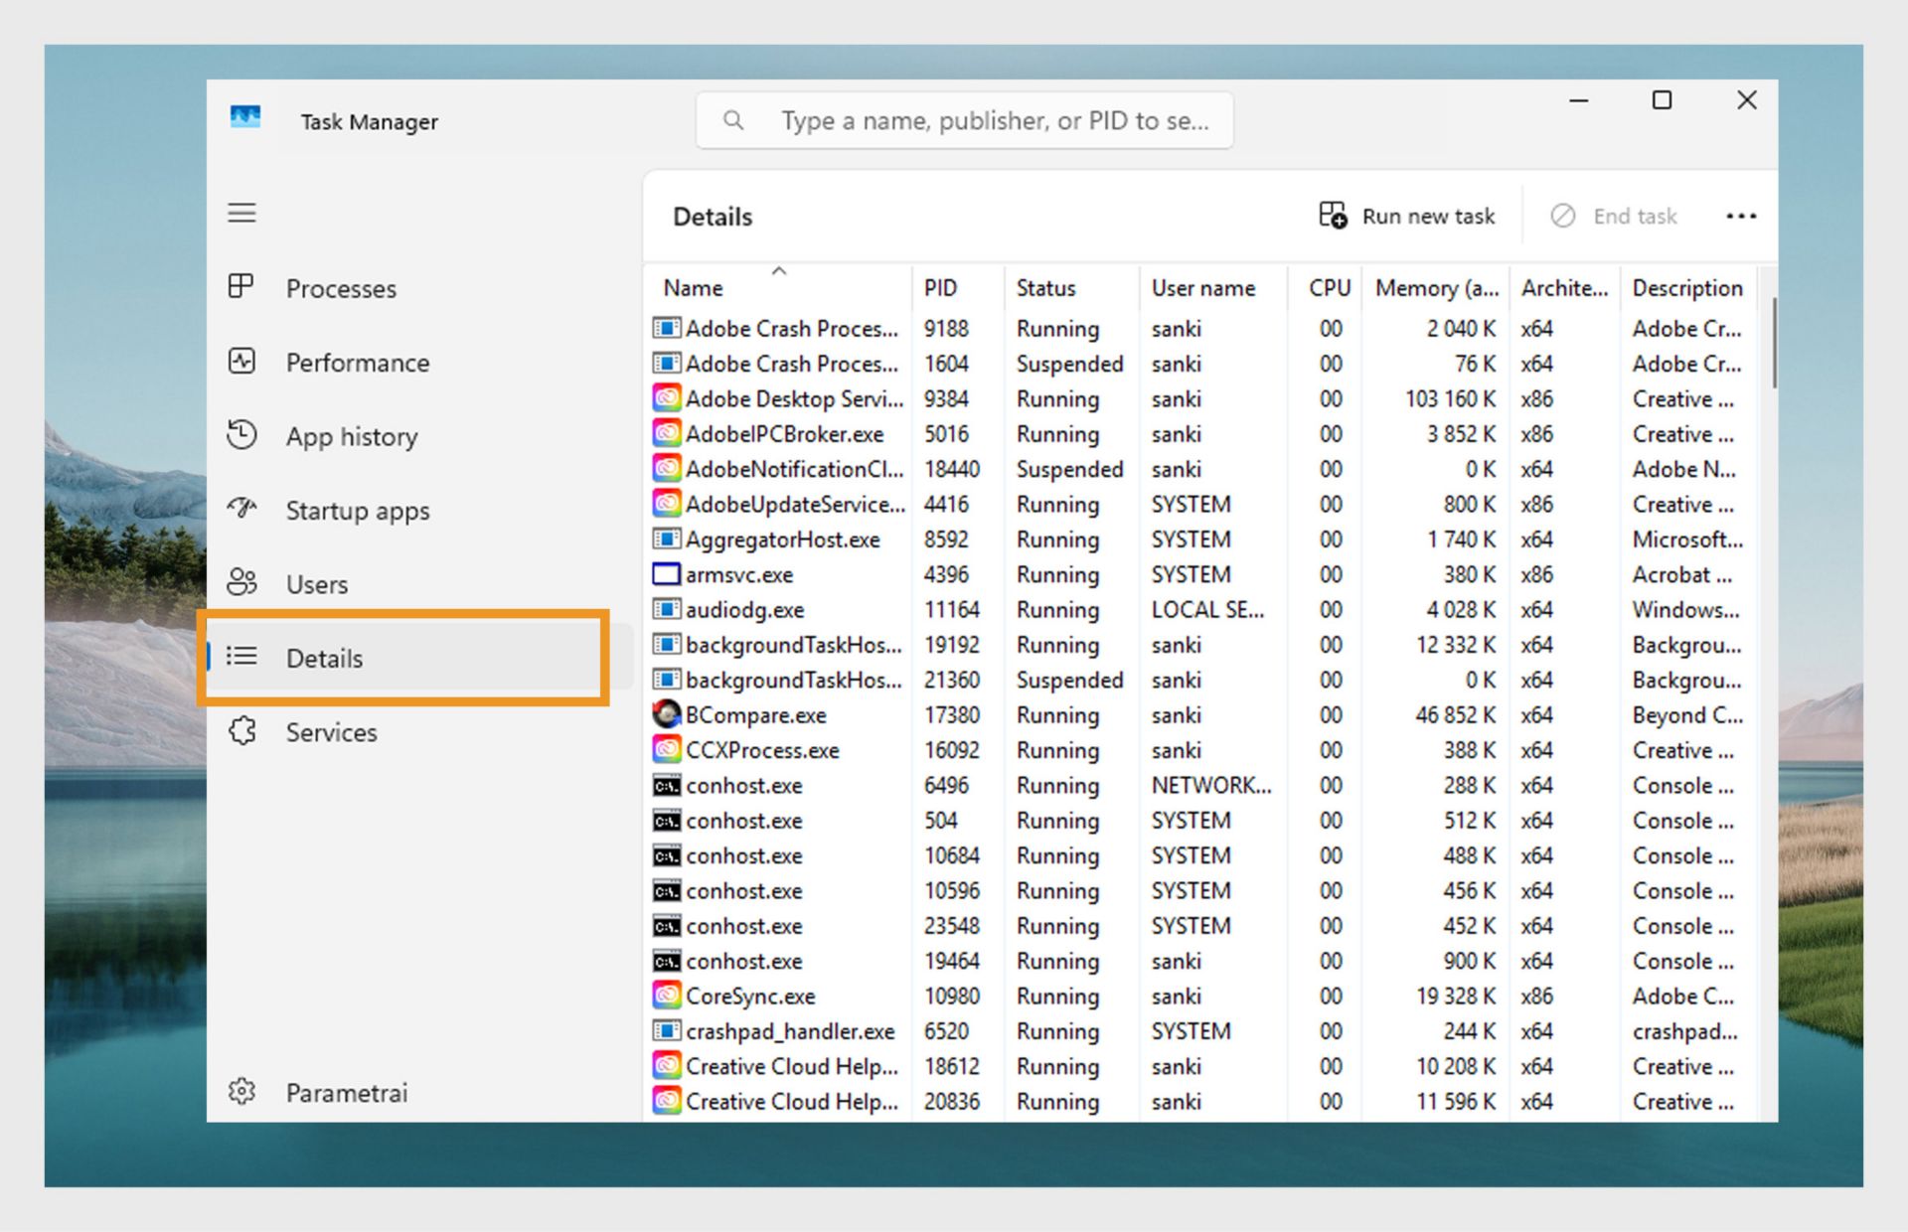Open the Startup apps gauge icon

point(241,509)
